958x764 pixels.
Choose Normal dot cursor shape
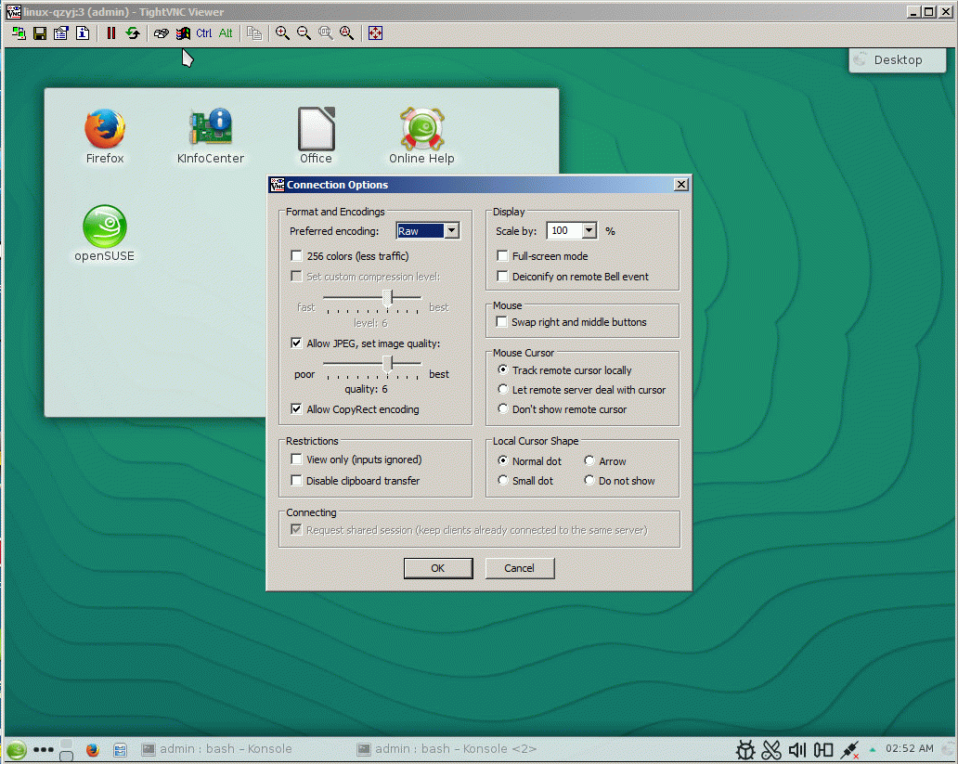pos(503,460)
